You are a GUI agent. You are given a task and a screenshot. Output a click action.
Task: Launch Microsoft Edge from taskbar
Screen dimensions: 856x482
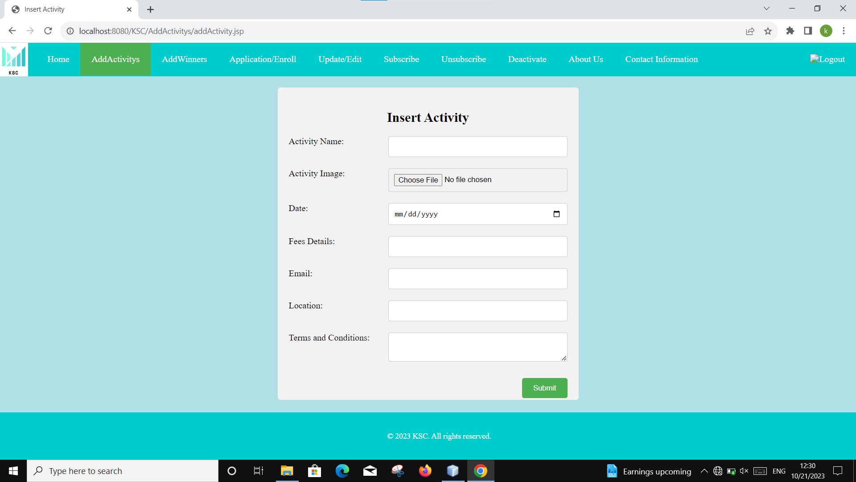tap(342, 471)
